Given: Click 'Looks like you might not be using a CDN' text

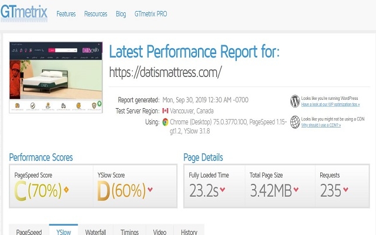Looking at the screenshot, I should point(333,119).
